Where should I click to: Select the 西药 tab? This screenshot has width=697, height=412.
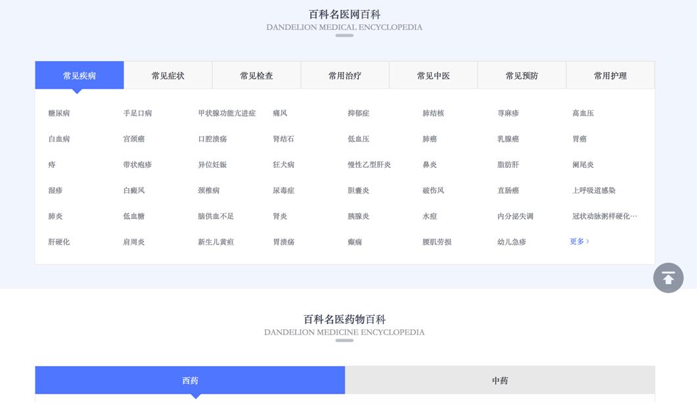coord(189,380)
